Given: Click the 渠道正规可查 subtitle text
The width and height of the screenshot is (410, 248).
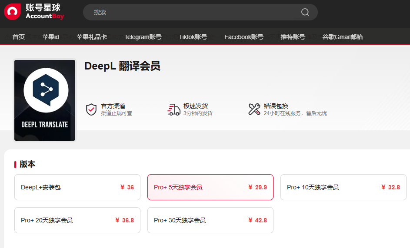Looking at the screenshot, I should [117, 113].
